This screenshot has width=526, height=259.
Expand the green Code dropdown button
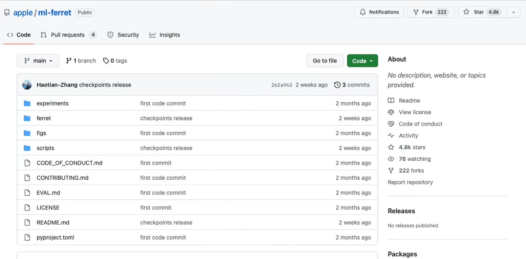point(362,61)
